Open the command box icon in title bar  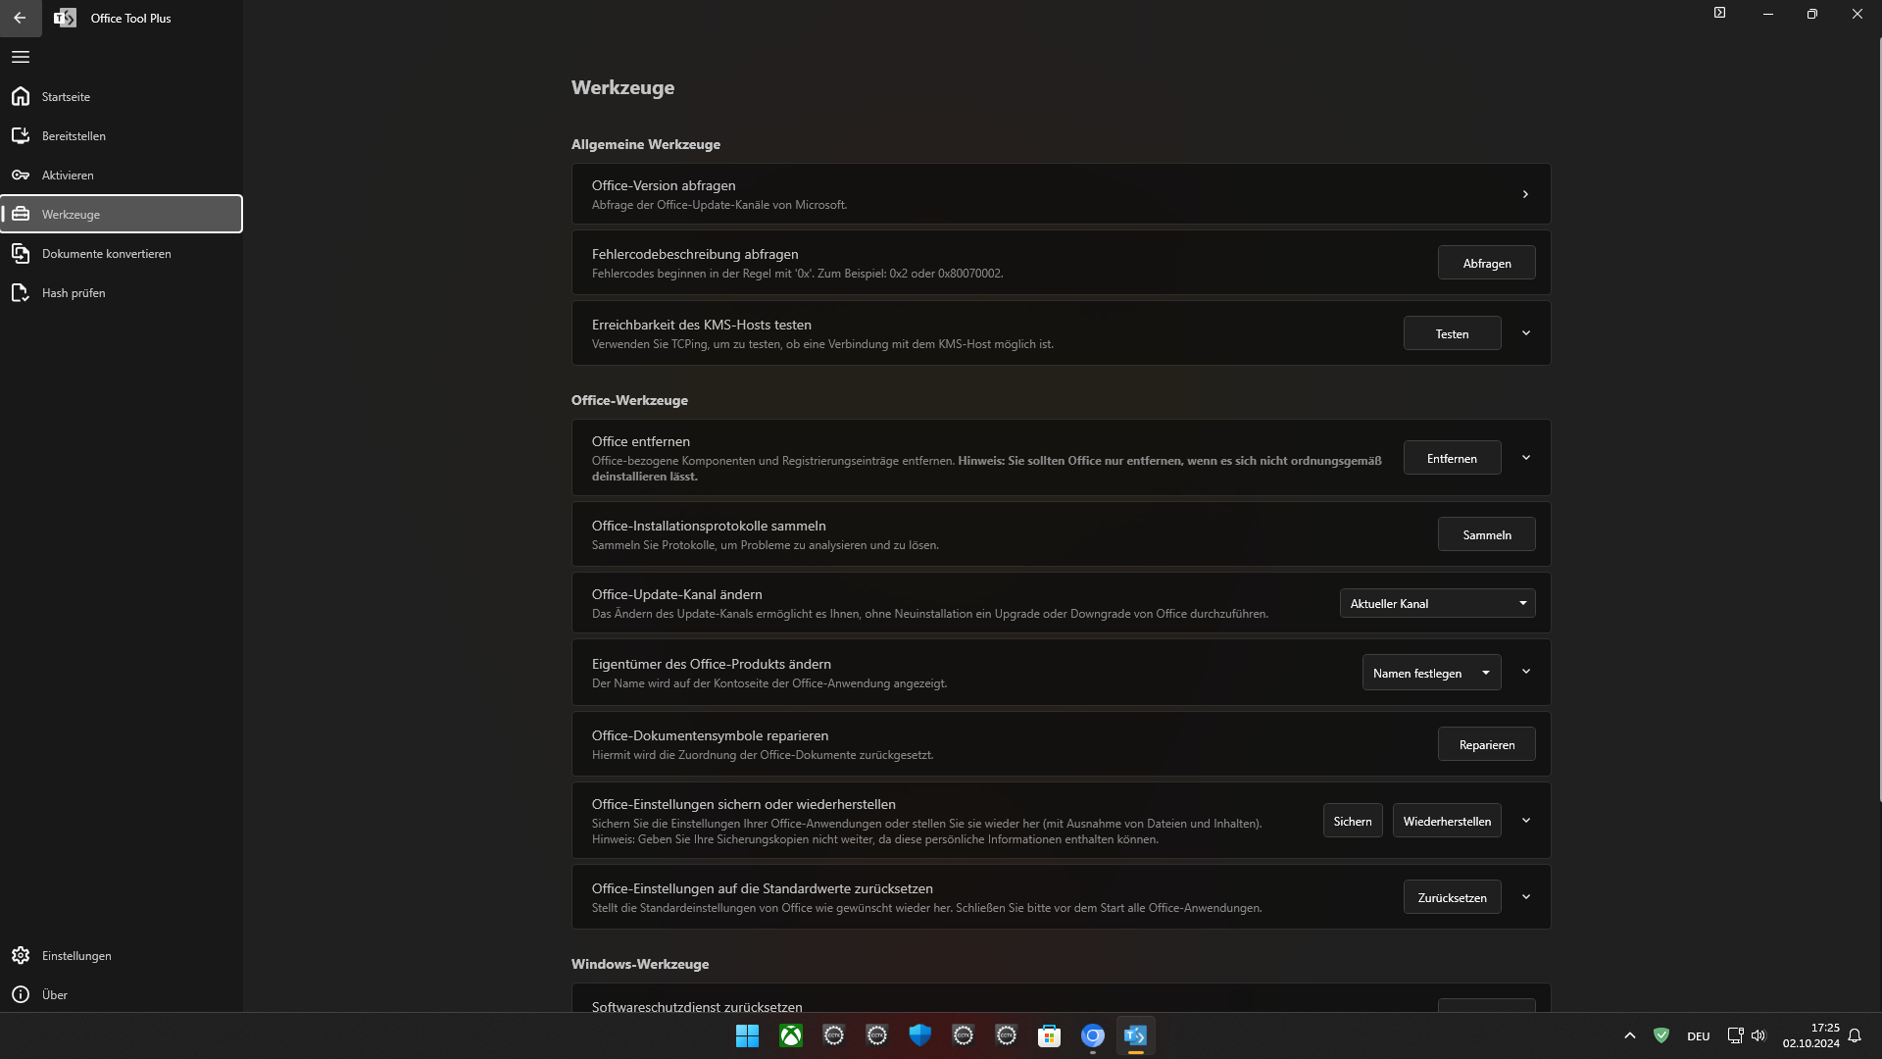(1719, 13)
